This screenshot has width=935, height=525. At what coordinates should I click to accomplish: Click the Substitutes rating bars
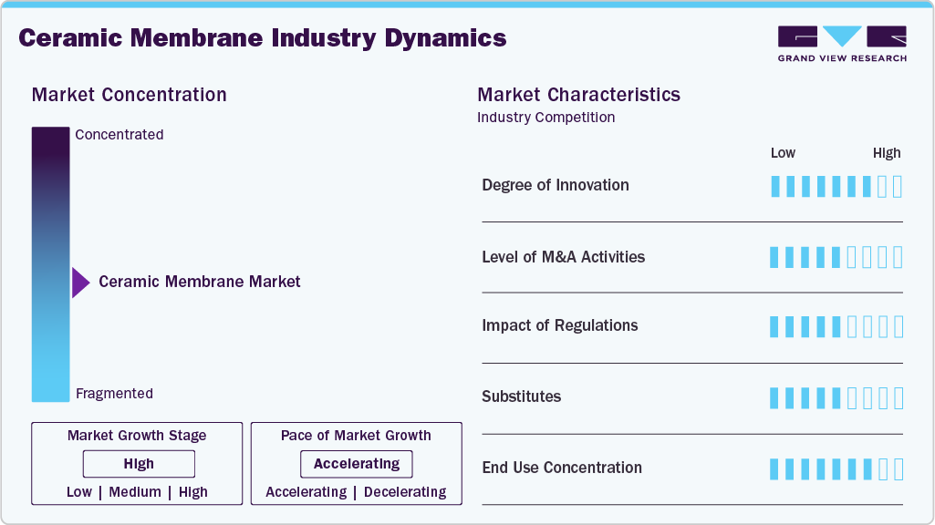836,397
